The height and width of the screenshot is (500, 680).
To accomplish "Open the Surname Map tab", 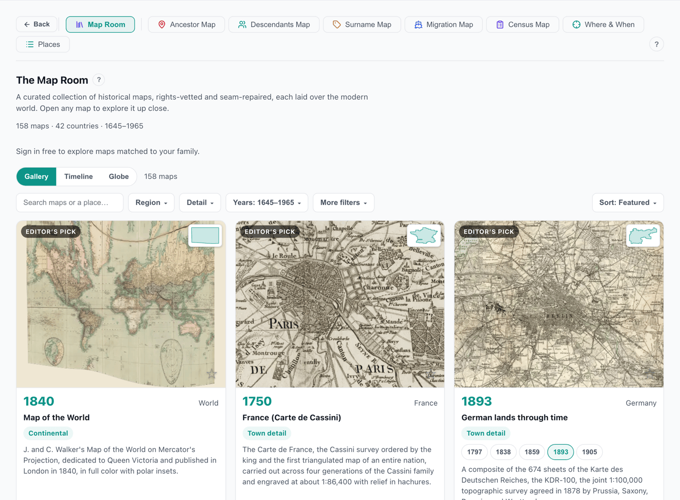I will 362,24.
